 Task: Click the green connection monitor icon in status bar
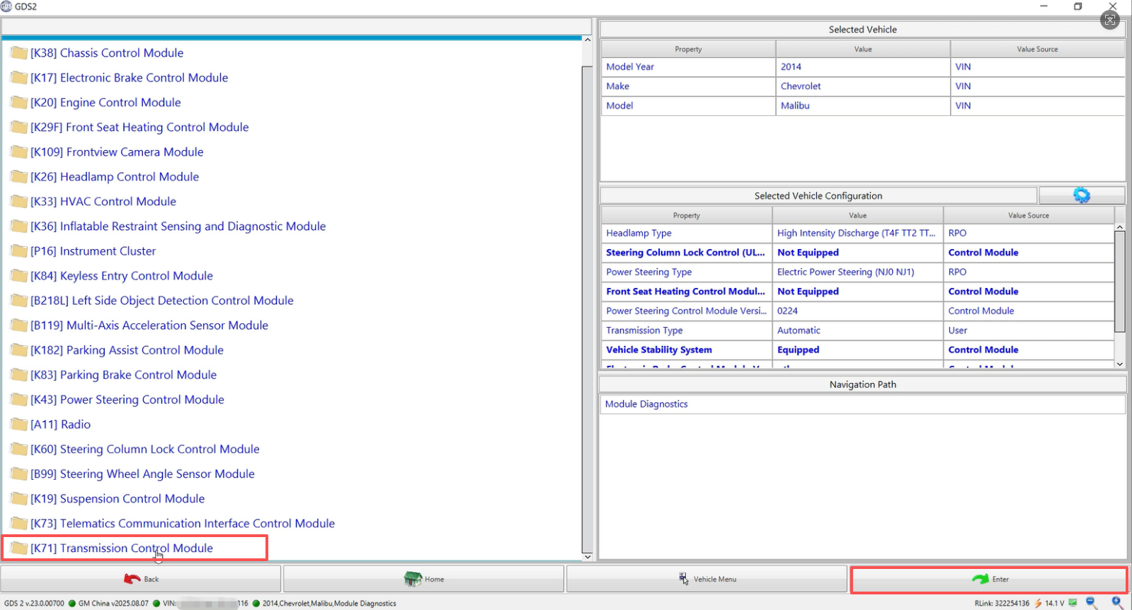[1073, 603]
